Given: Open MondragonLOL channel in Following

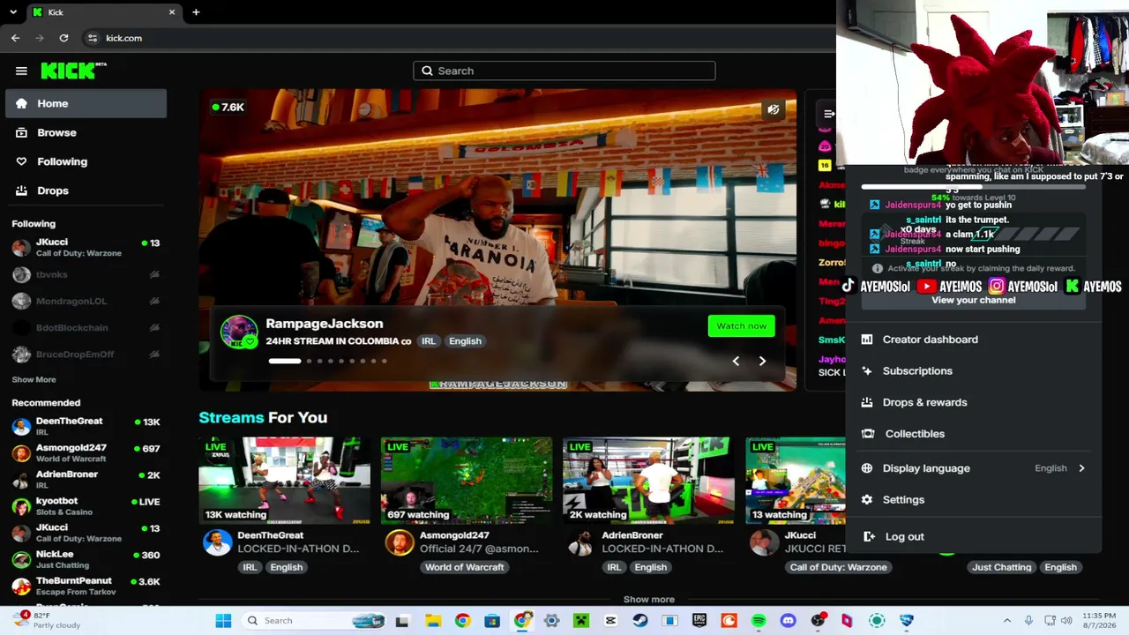Looking at the screenshot, I should 86,301.
